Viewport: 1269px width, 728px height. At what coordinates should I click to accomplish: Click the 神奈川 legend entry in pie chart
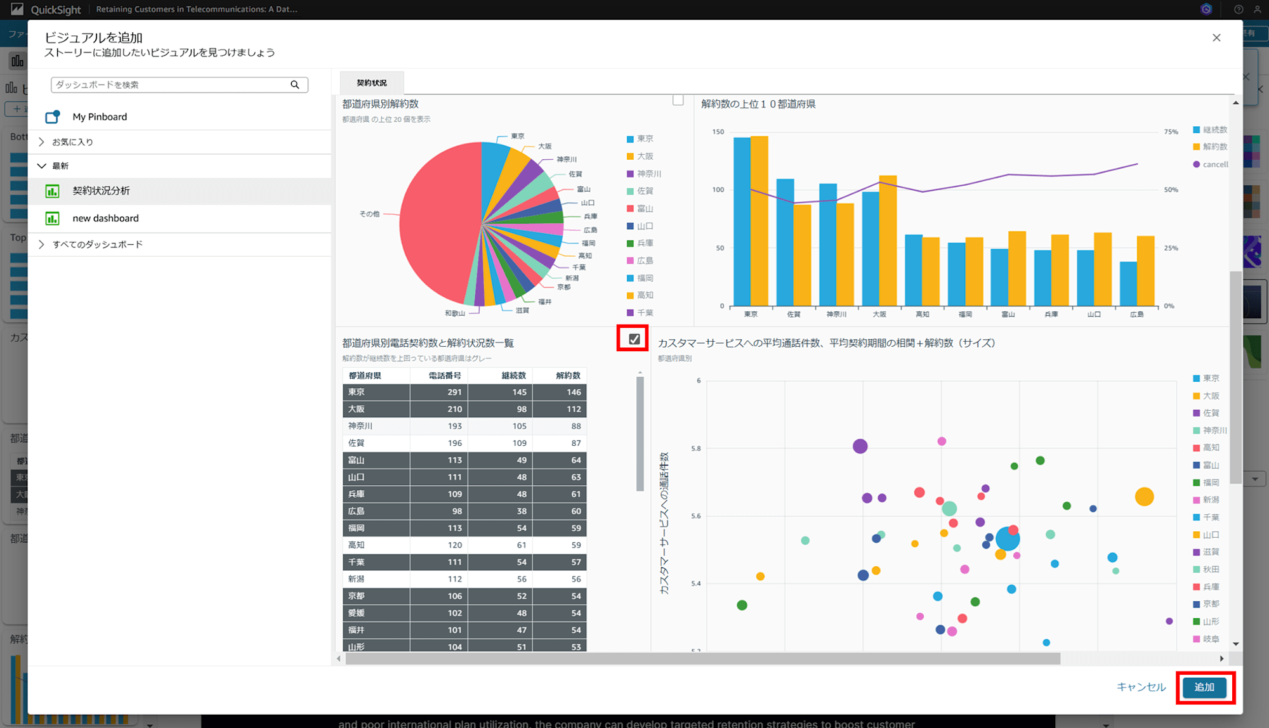tap(643, 174)
